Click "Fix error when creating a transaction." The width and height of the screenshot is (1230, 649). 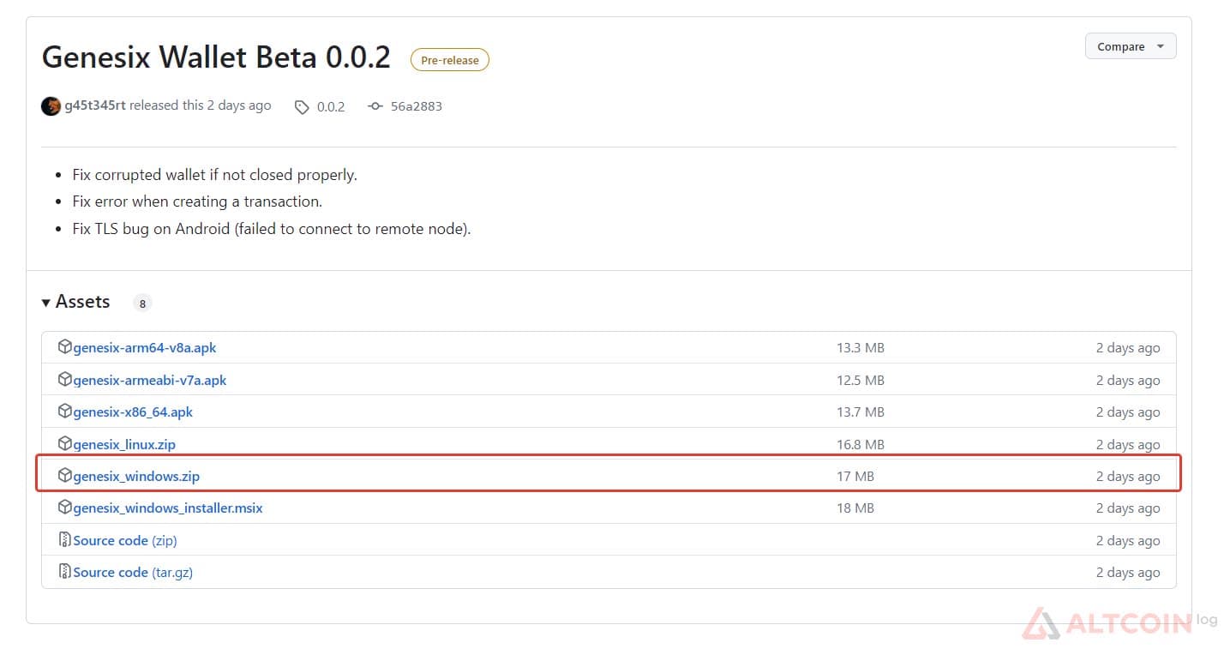(197, 202)
